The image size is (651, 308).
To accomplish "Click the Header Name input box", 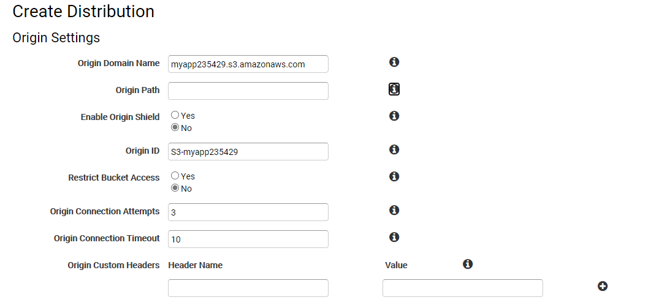I will [248, 288].
